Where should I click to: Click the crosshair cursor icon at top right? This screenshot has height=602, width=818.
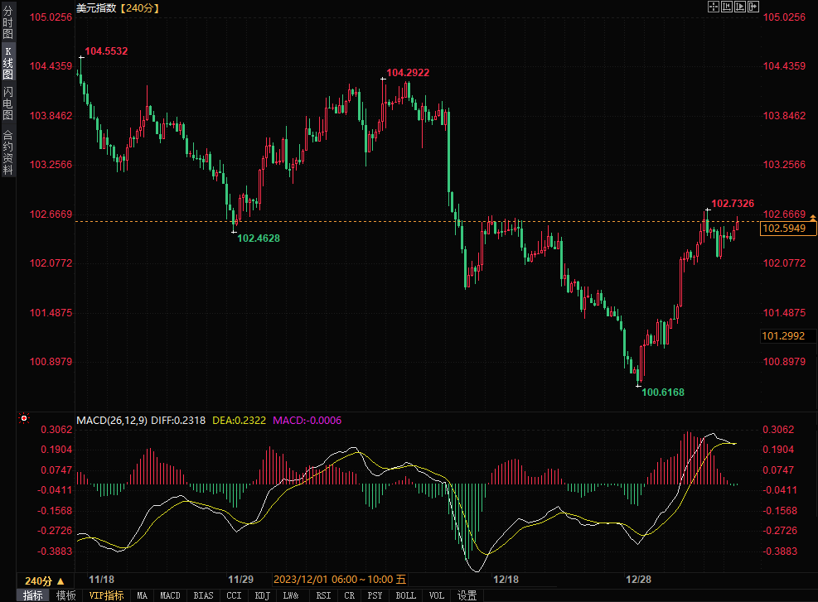tap(714, 7)
